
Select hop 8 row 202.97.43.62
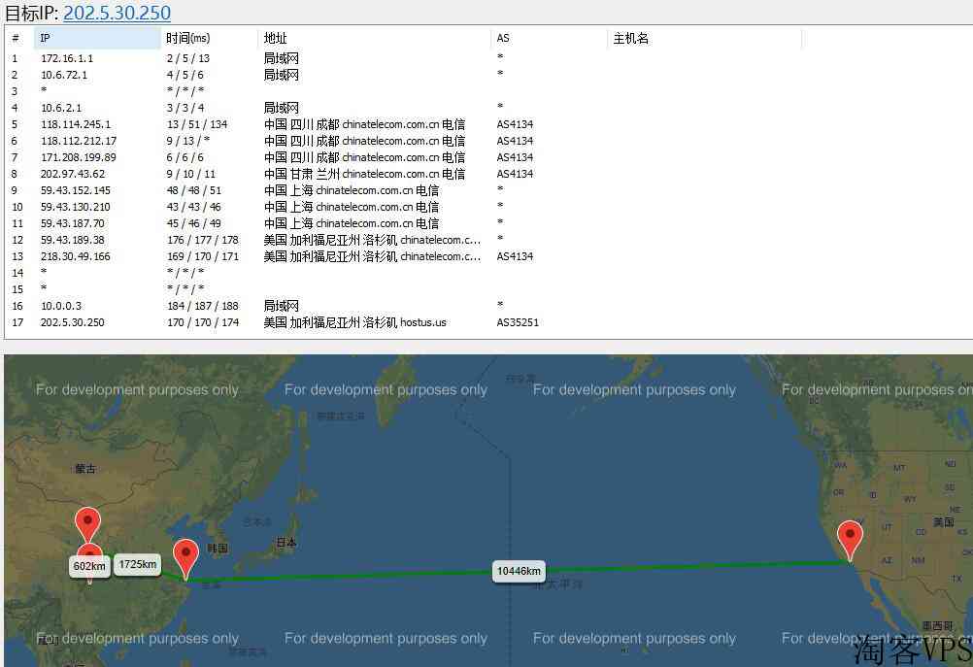click(73, 174)
